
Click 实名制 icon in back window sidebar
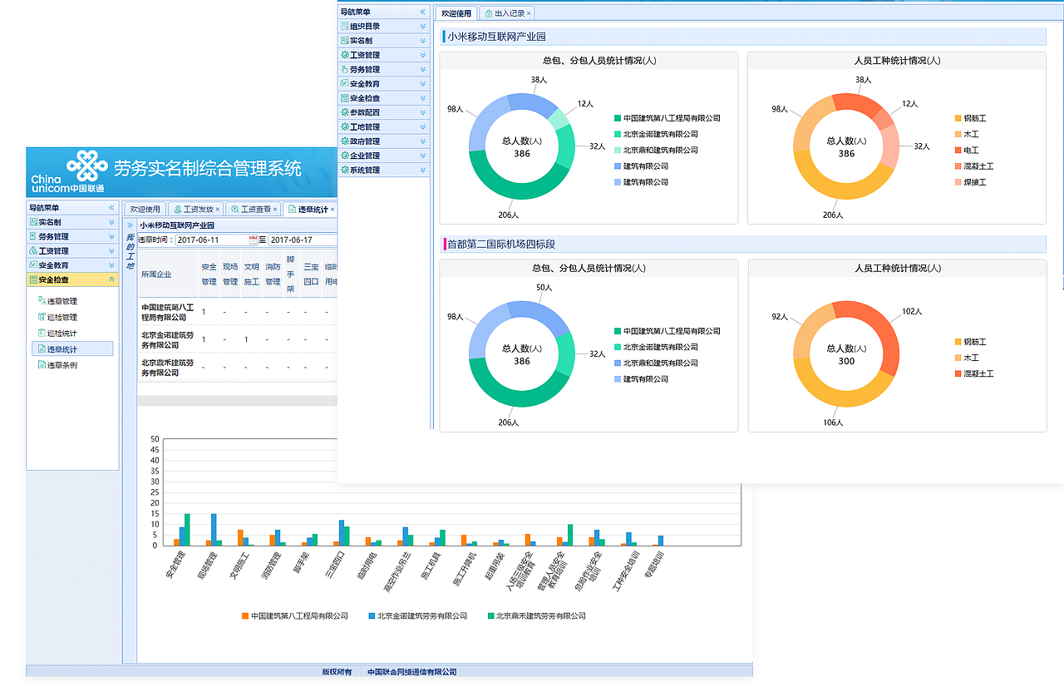pos(33,222)
